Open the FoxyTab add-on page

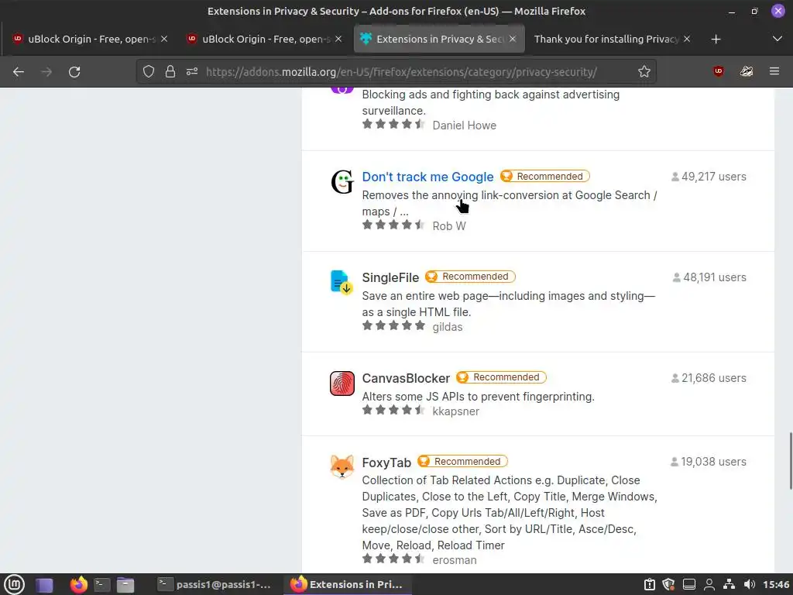click(386, 463)
